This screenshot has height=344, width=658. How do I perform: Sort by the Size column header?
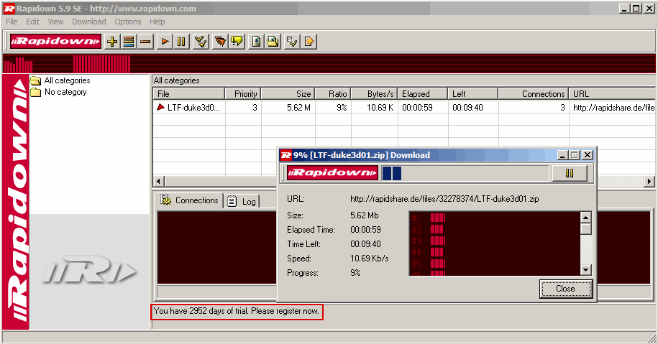288,94
